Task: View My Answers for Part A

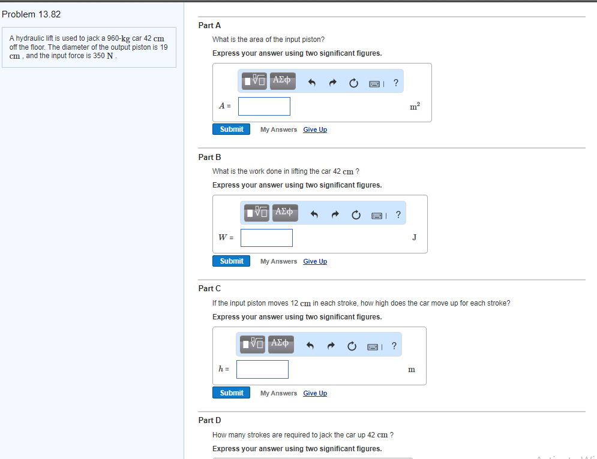Action: [x=279, y=129]
